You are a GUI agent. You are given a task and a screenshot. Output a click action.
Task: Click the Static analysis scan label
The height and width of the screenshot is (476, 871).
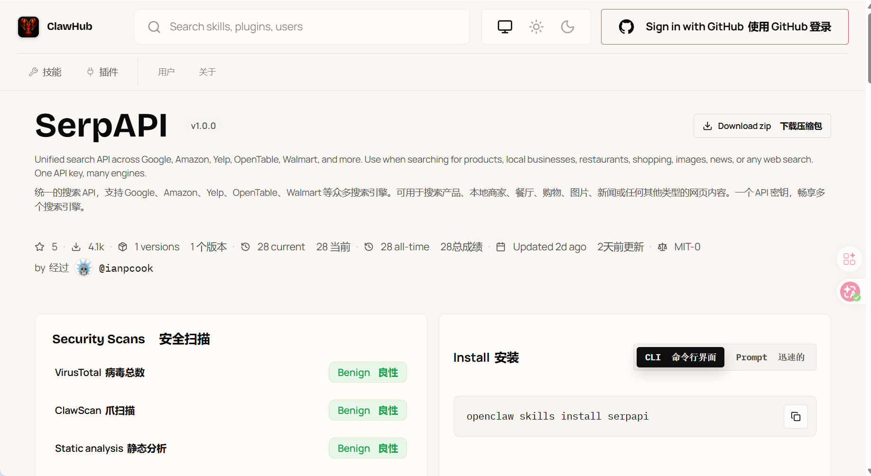pos(111,449)
